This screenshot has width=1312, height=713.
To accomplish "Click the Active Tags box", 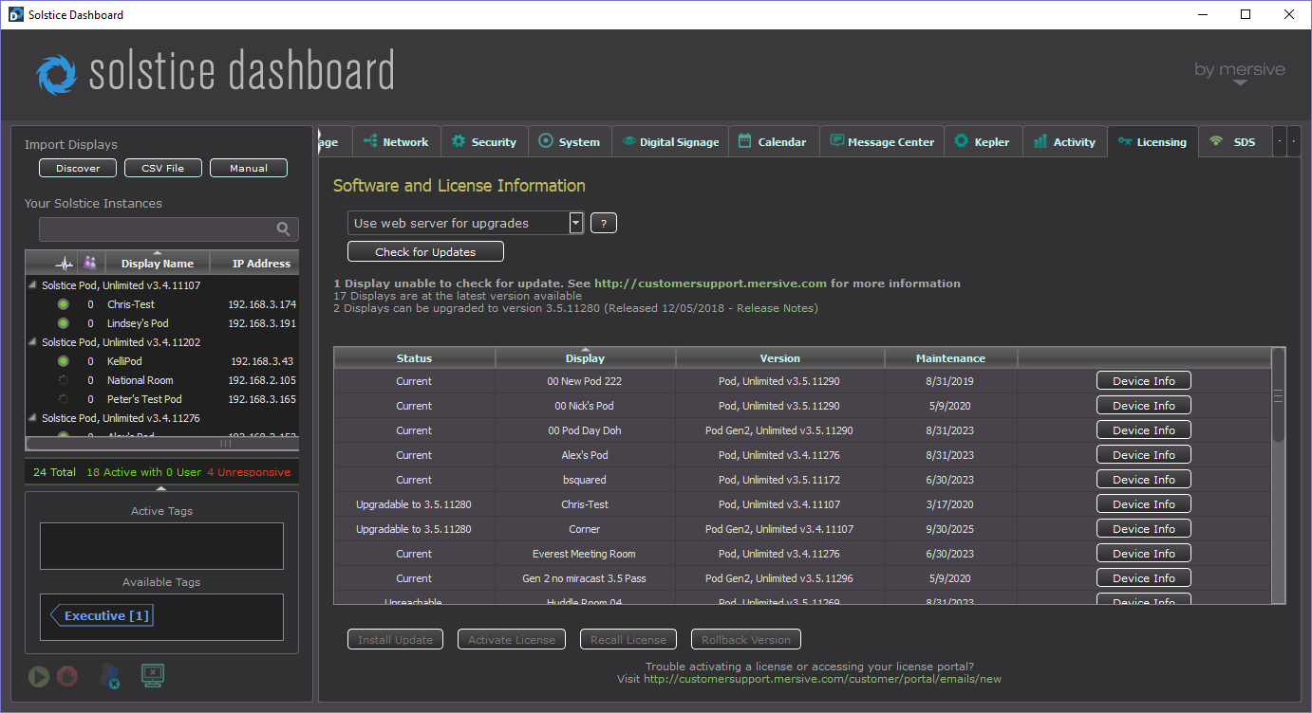I will click(161, 546).
